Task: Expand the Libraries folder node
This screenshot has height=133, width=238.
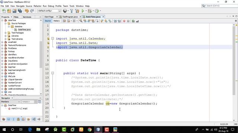Action: pos(6,36)
